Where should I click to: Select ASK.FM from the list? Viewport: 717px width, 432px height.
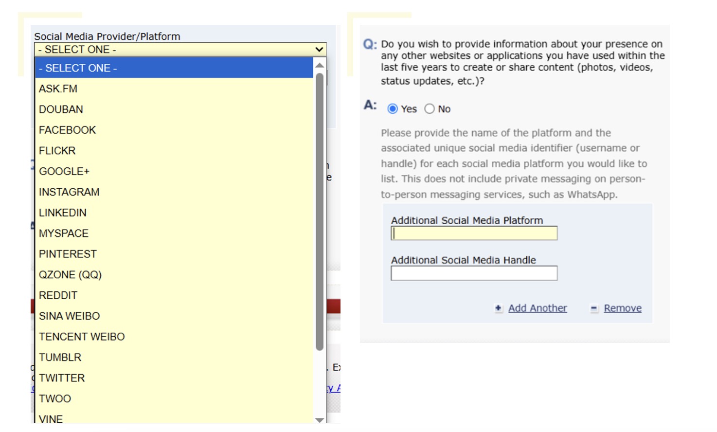click(174, 89)
